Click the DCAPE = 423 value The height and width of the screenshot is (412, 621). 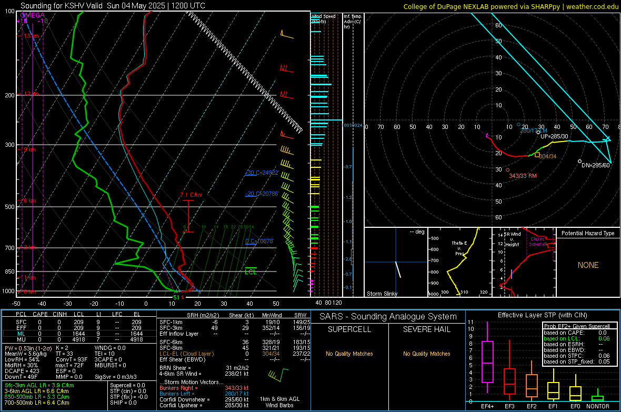(22, 371)
